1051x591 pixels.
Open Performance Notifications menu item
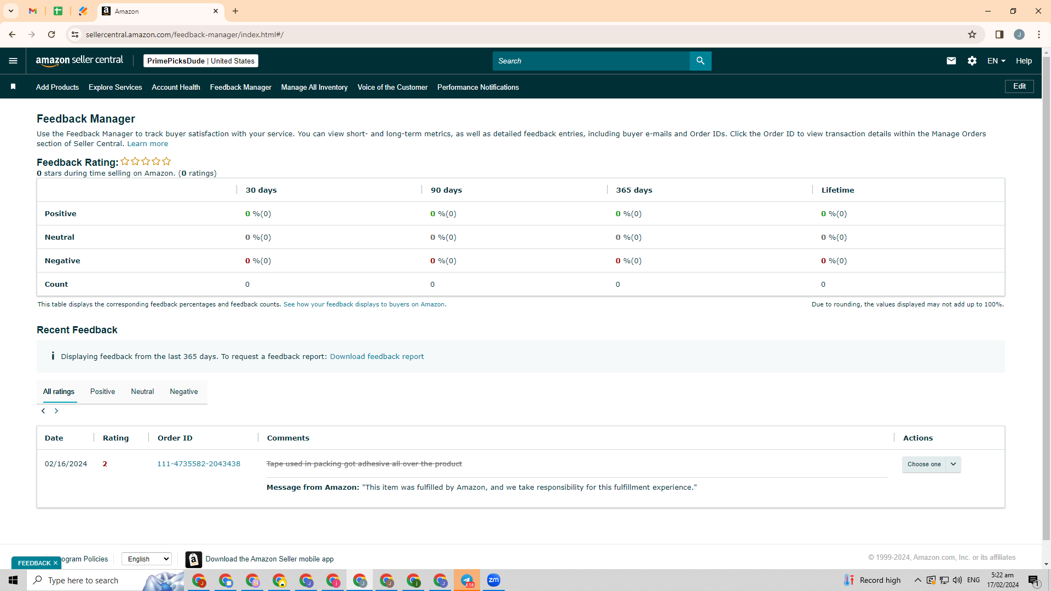[478, 87]
